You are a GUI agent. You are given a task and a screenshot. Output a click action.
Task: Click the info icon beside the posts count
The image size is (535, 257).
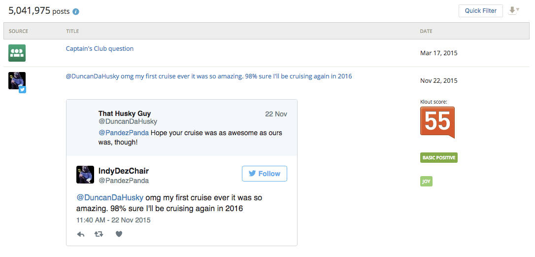coord(75,11)
